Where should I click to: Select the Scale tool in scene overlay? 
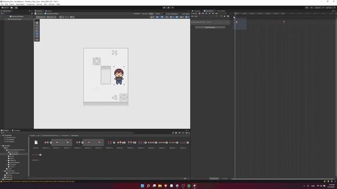pyautogui.click(x=37, y=31)
